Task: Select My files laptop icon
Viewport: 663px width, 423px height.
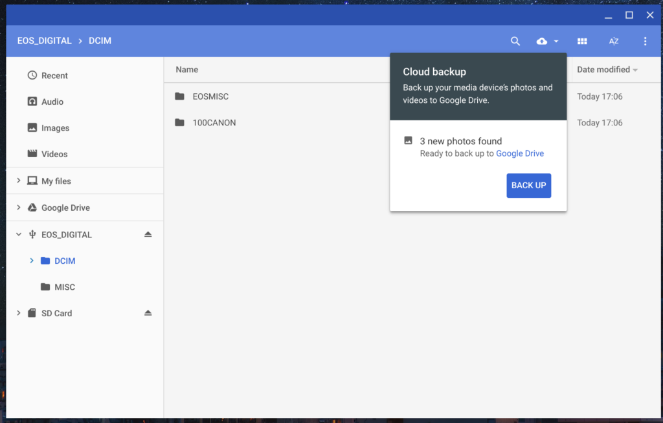Action: pos(32,181)
